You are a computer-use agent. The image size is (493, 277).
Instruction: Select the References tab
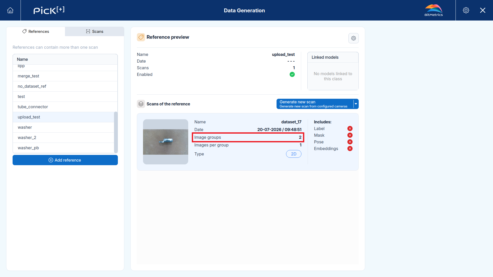[36, 31]
